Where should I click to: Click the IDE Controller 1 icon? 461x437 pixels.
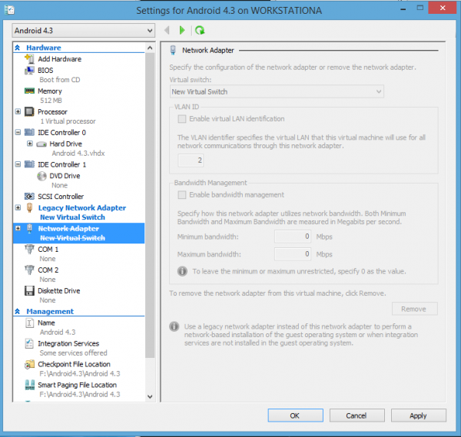pos(29,164)
